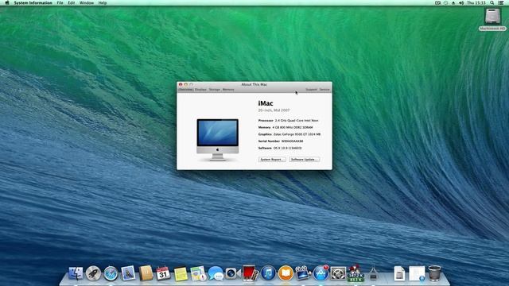This screenshot has width=509, height=286.
Task: Click the Serial Number value text
Action: [x=292, y=141]
